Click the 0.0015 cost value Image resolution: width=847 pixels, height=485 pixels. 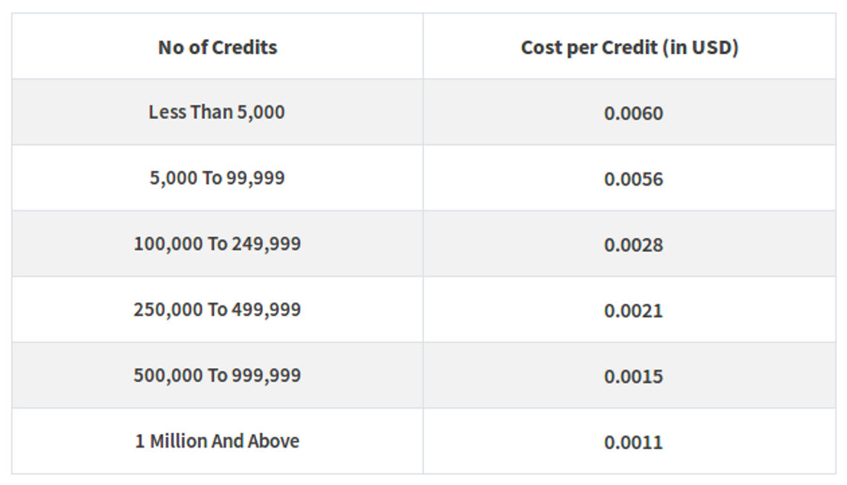coord(633,377)
